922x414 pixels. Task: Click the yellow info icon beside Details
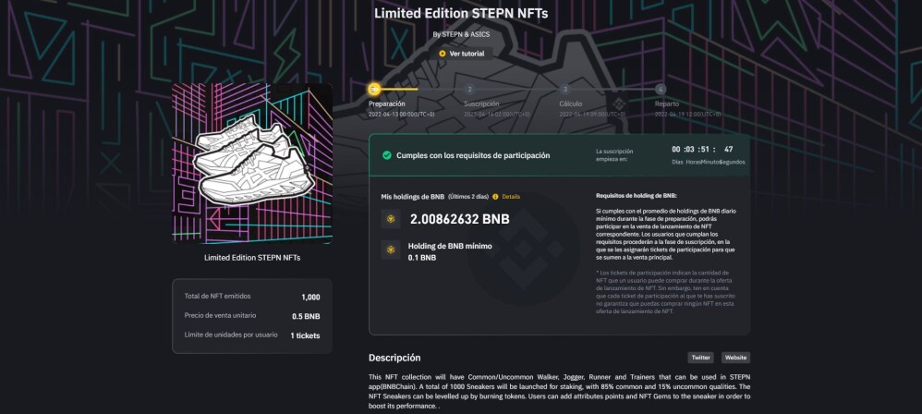[496, 197]
